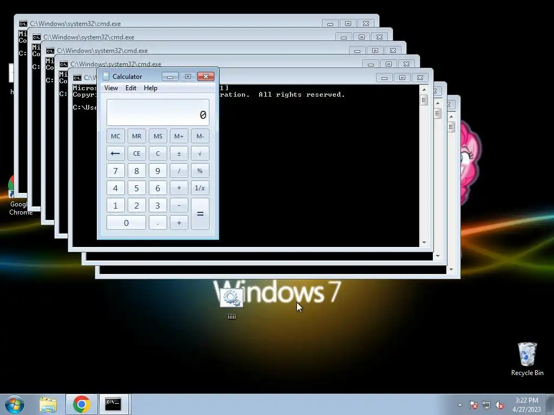
Task: Click the plus button
Action: point(179,223)
